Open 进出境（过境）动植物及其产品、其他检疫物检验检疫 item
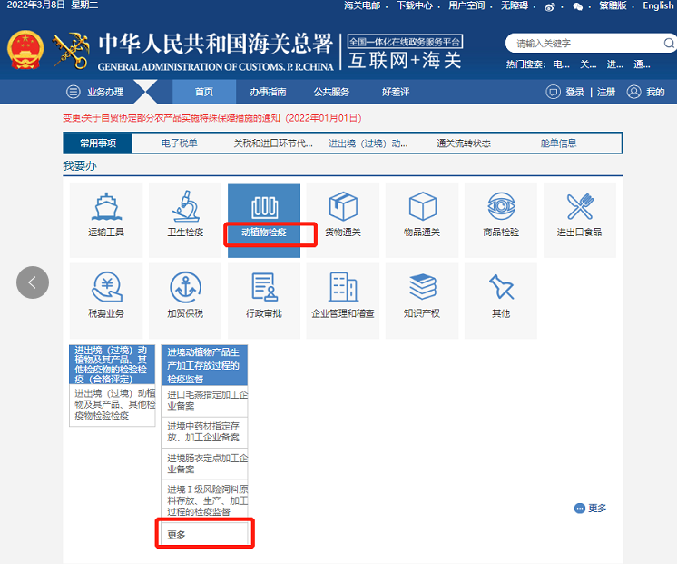677x564 pixels. [113, 404]
